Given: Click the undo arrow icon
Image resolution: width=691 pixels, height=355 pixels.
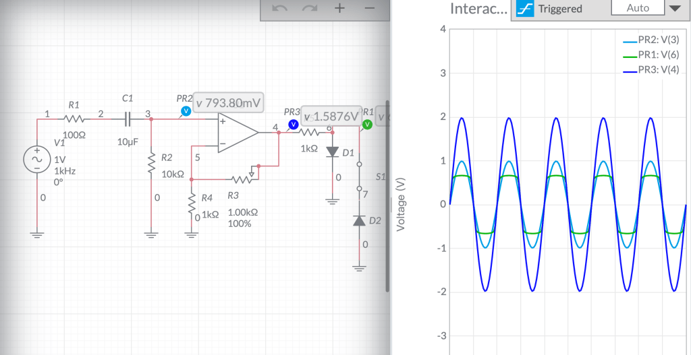Looking at the screenshot, I should point(279,9).
